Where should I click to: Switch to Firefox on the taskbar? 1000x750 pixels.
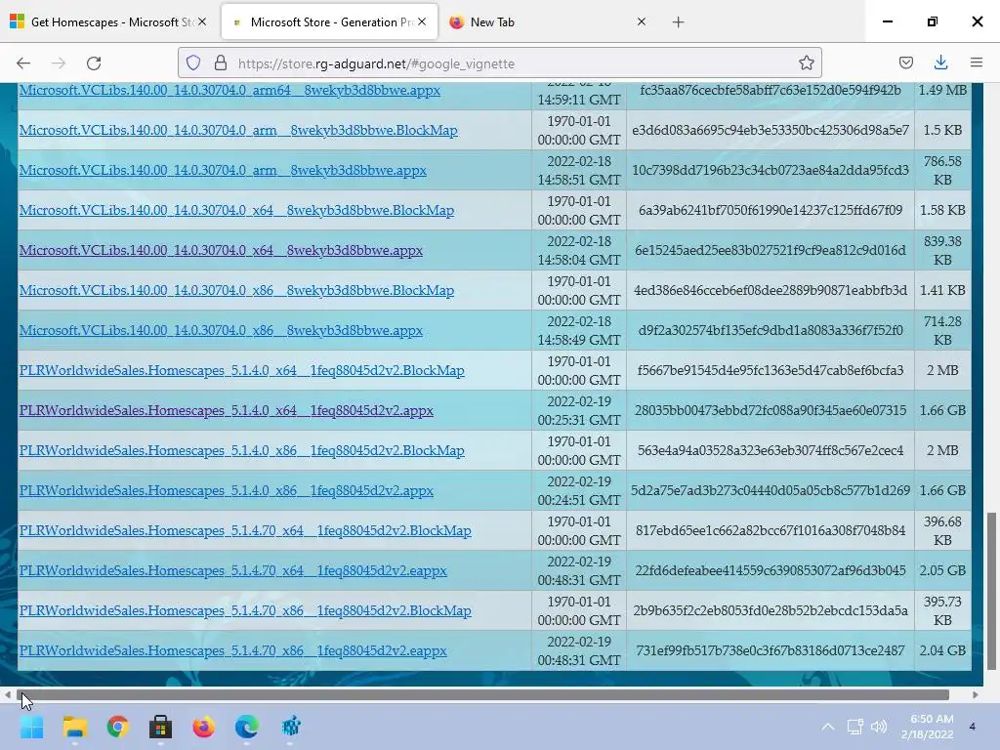tap(203, 727)
